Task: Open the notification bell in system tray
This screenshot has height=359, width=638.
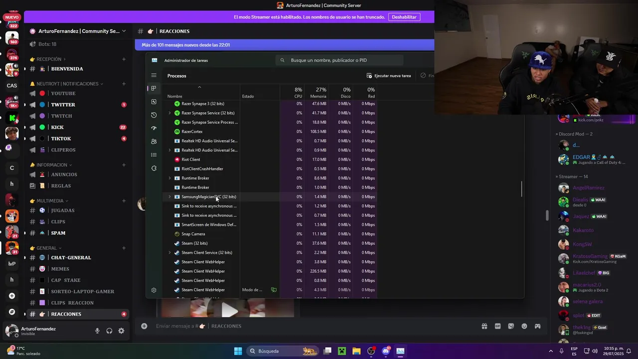Action: pyautogui.click(x=629, y=351)
